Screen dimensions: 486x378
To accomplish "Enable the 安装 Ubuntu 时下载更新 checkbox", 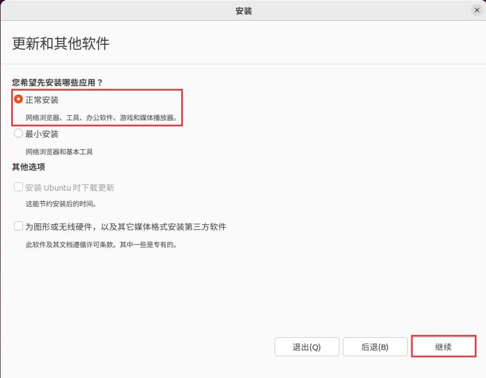I will coord(17,188).
